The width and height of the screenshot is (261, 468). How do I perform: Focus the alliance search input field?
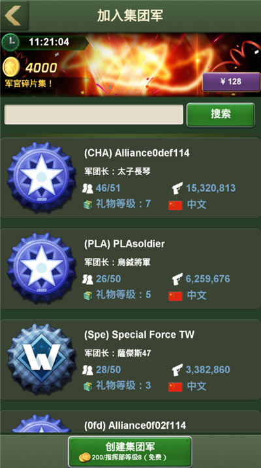pos(93,114)
